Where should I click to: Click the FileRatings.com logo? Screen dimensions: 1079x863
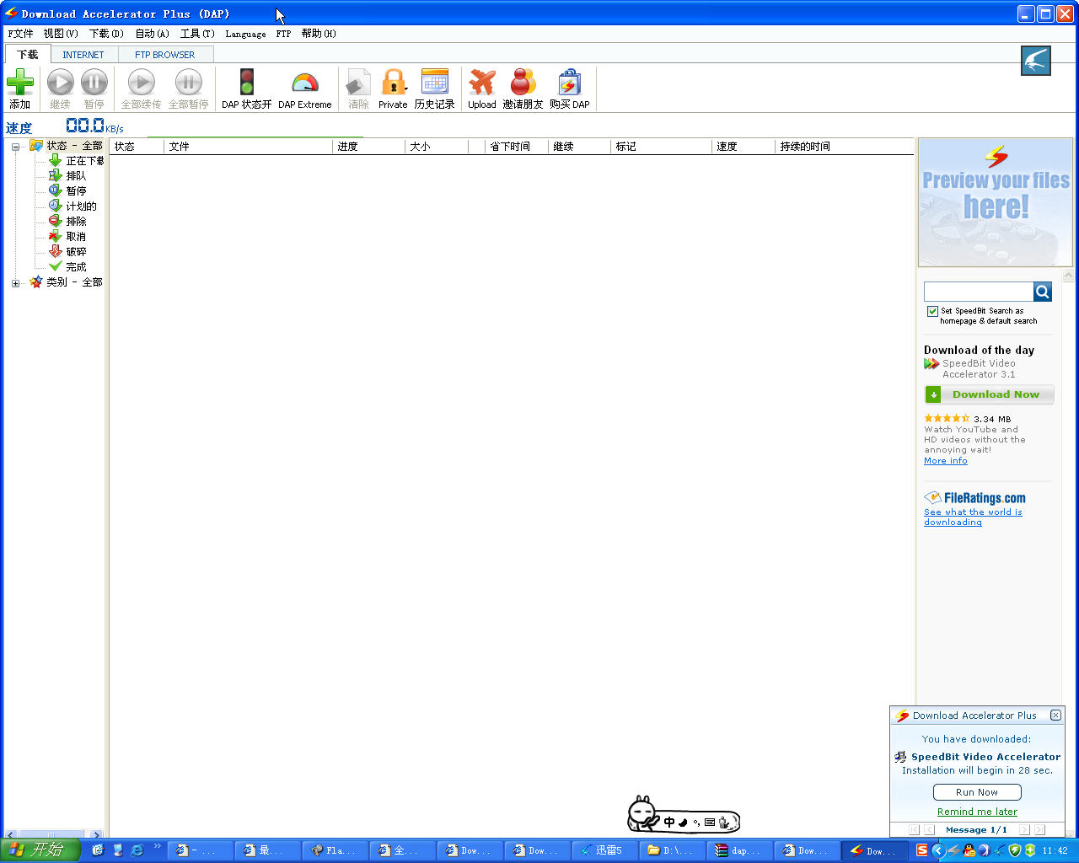click(x=974, y=498)
